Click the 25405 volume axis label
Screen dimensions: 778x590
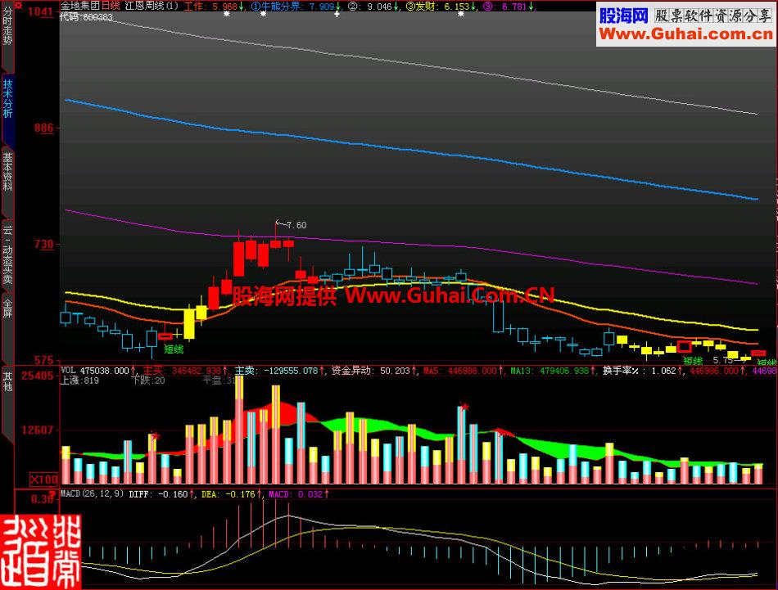pos(37,376)
